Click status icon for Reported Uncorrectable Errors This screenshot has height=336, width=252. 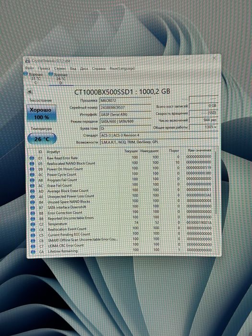coord(33,219)
